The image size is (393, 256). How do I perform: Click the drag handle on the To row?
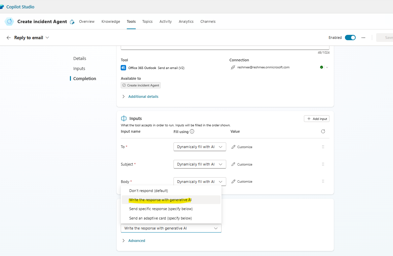tap(323, 147)
